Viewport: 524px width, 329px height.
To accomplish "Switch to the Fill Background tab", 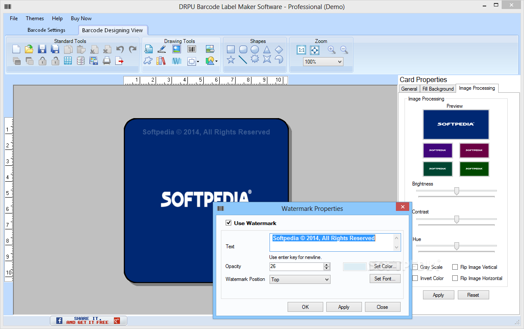I will pyautogui.click(x=438, y=89).
